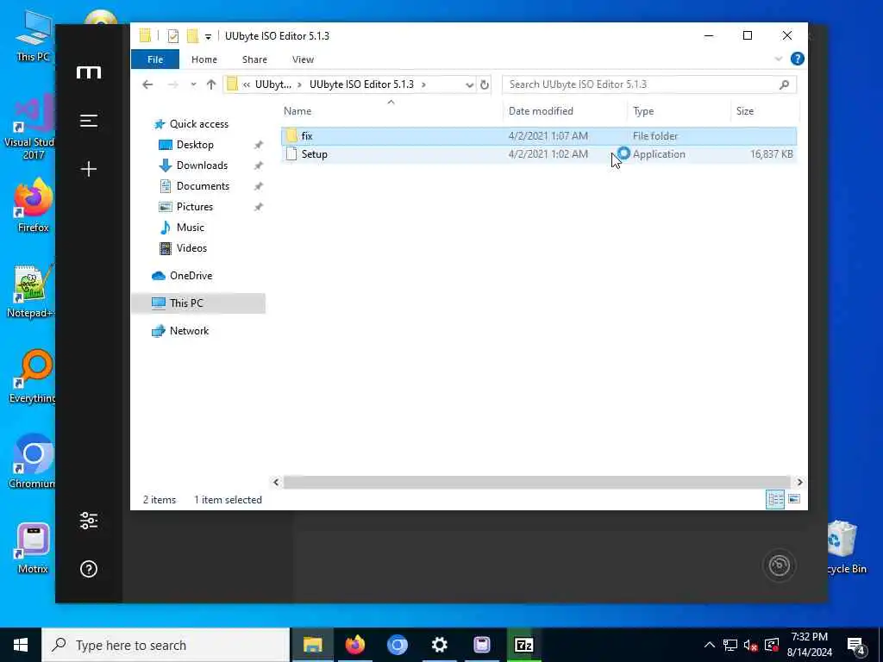Viewport: 883px width, 662px height.
Task: Expand the ribbon with the chevron
Action: coord(779,59)
